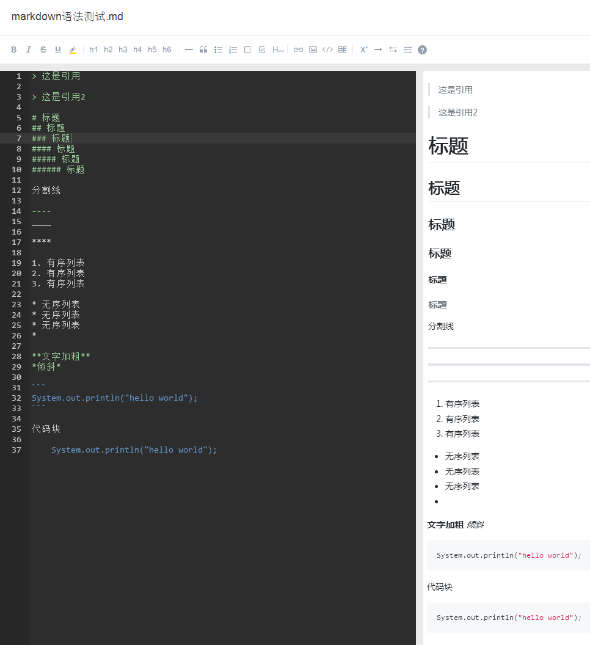Apply h3 heading format
The height and width of the screenshot is (645, 590).
[123, 49]
